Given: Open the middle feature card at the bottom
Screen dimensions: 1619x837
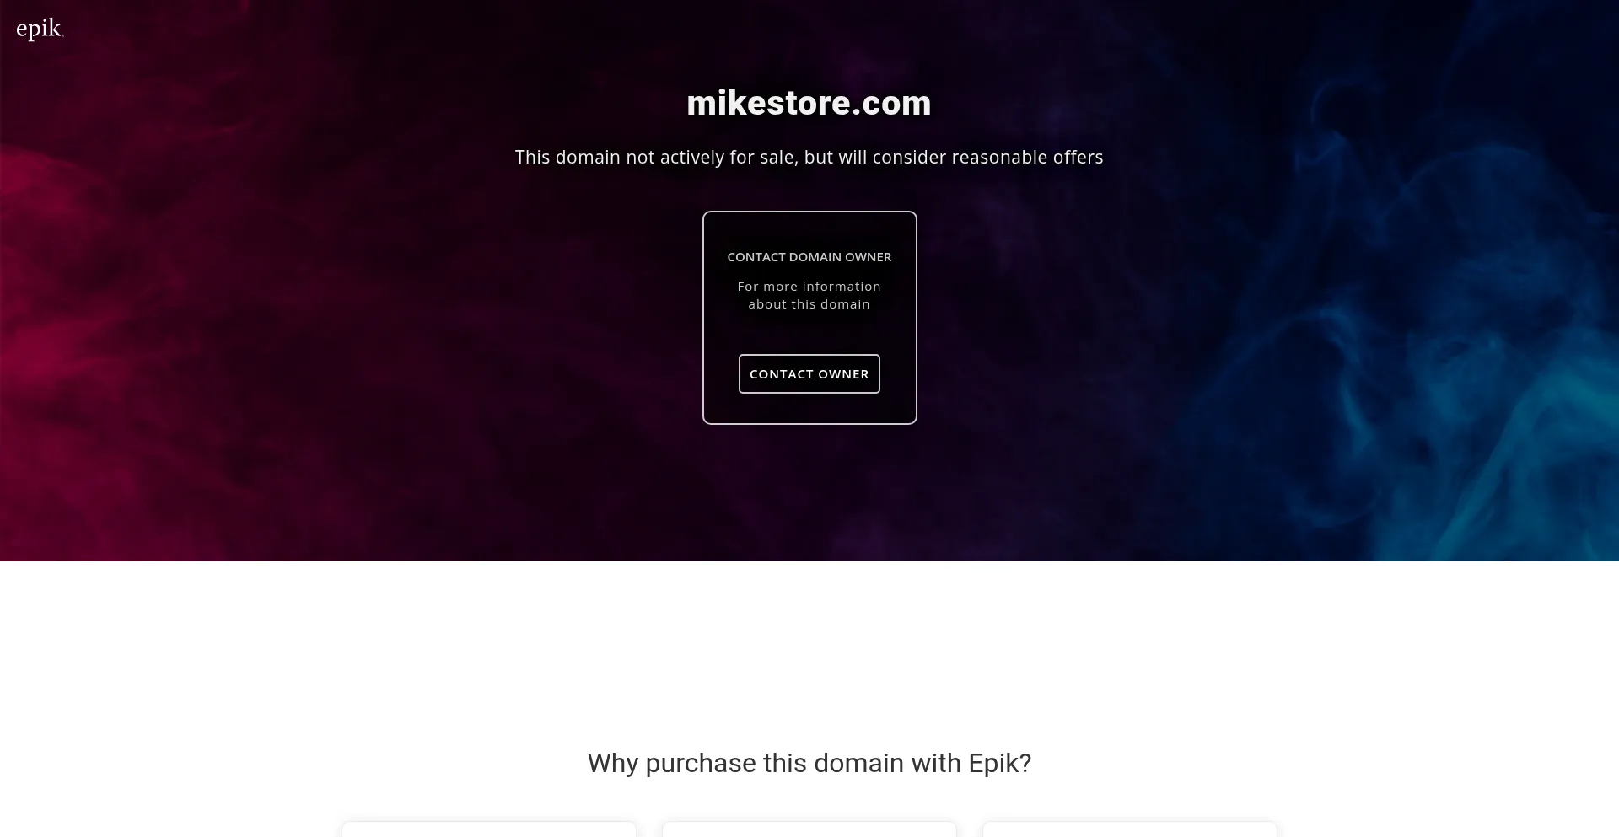Looking at the screenshot, I should pos(809,829).
